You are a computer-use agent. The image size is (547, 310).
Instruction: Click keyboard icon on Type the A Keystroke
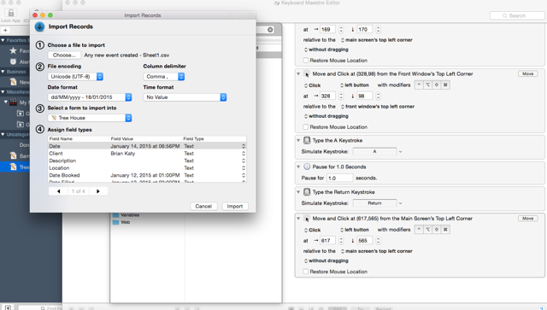click(x=307, y=140)
